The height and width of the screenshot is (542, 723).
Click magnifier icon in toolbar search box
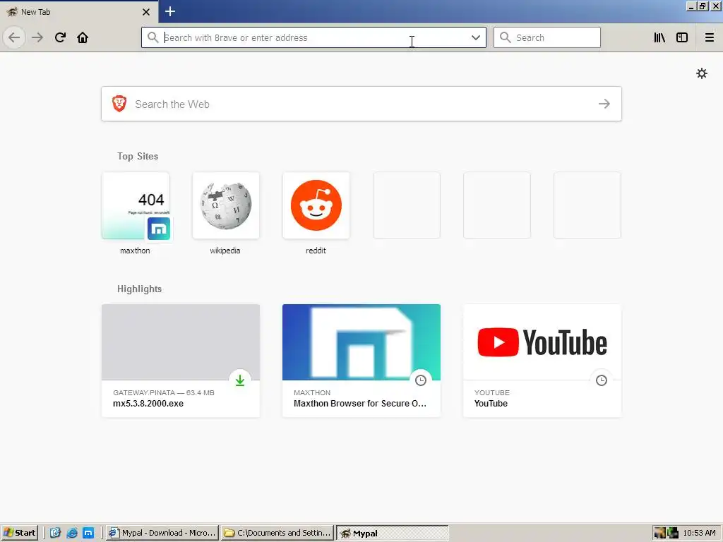coord(505,37)
